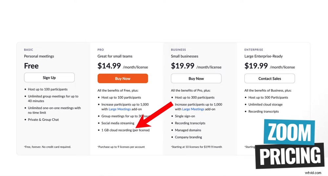Select the ENTERPRISE plan heading

254,50
